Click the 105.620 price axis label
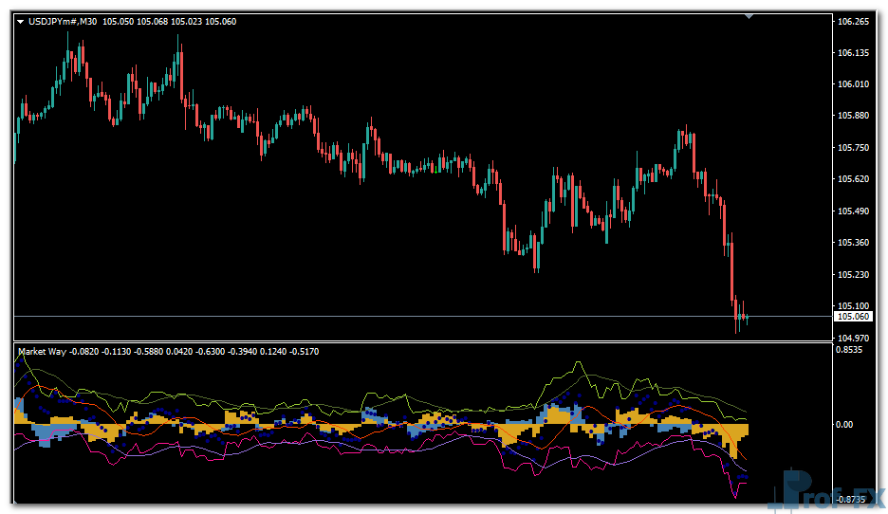This screenshot has width=888, height=514. pos(854,179)
